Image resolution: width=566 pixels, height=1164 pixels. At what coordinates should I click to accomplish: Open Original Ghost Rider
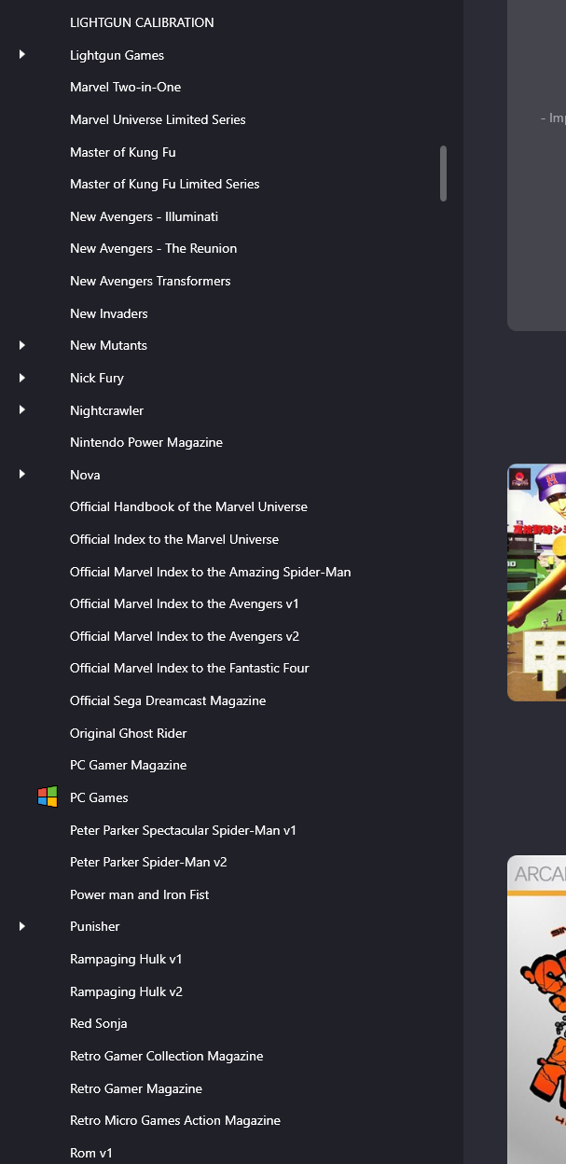(x=128, y=733)
